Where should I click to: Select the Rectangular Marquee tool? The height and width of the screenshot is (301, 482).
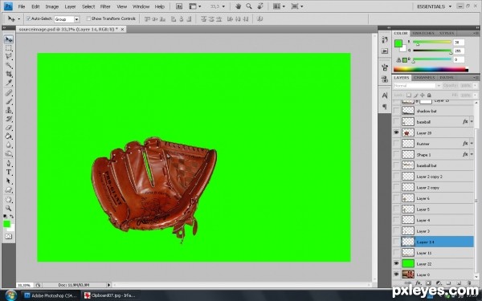pos(9,48)
